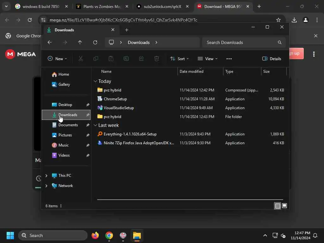
Task: Show hidden system tray icons
Action: tap(265, 235)
